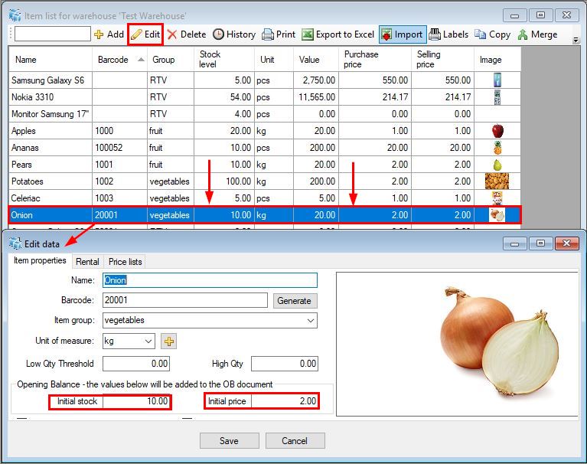
Task: Select the highlighted Onion item name
Action: point(21,215)
